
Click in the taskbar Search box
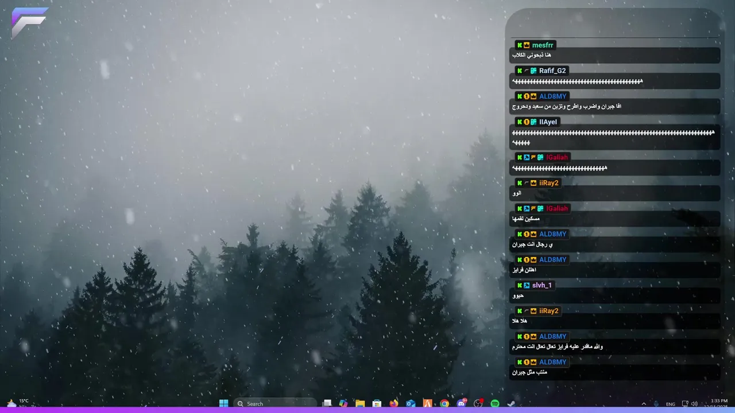276,403
